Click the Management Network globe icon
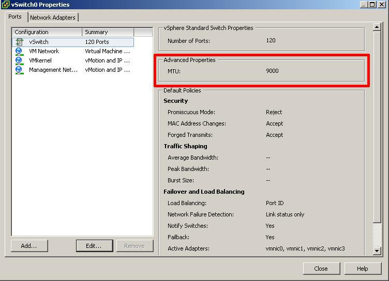The image size is (389, 281). [x=19, y=70]
